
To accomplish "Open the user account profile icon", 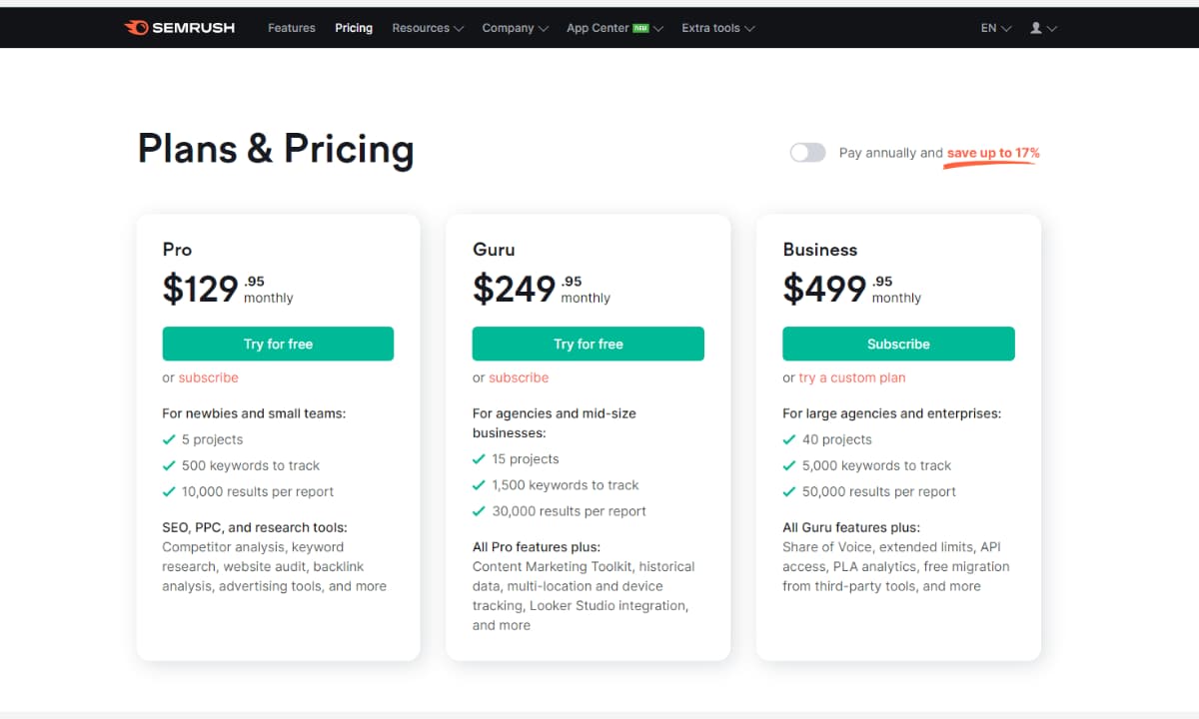I will click(x=1036, y=28).
